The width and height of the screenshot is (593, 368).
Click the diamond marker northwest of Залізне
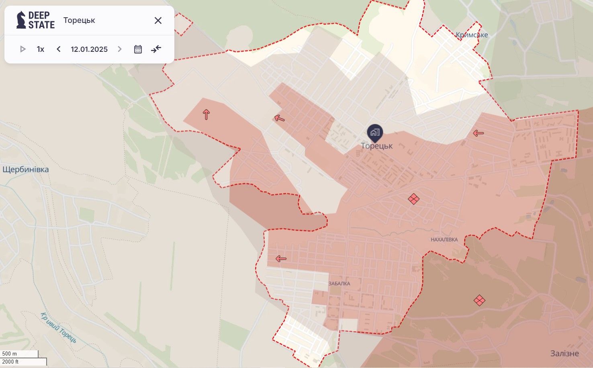pyautogui.click(x=479, y=300)
